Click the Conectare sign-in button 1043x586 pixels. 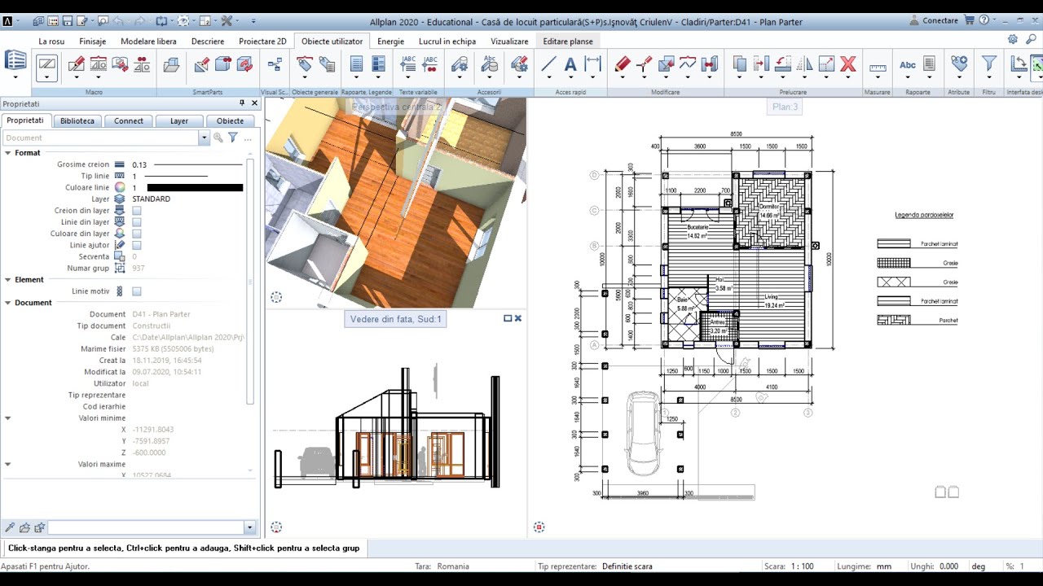[934, 20]
